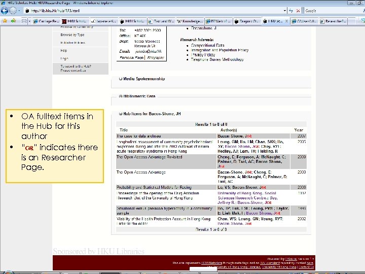Open 'The Open Access Advantage' 2008 item

click(141, 172)
